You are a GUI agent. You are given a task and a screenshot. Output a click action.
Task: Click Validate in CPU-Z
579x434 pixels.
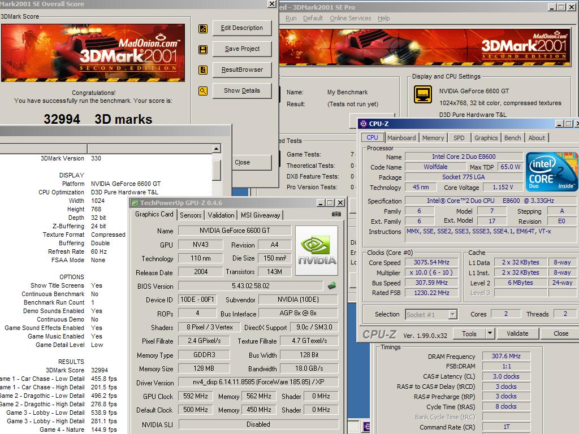point(517,333)
